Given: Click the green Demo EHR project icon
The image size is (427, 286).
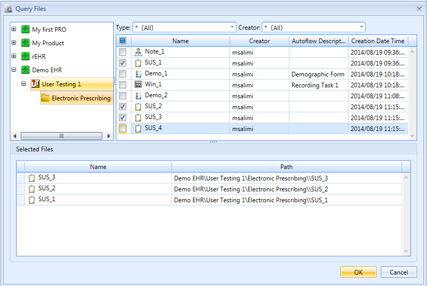Looking at the screenshot, I should [x=25, y=70].
